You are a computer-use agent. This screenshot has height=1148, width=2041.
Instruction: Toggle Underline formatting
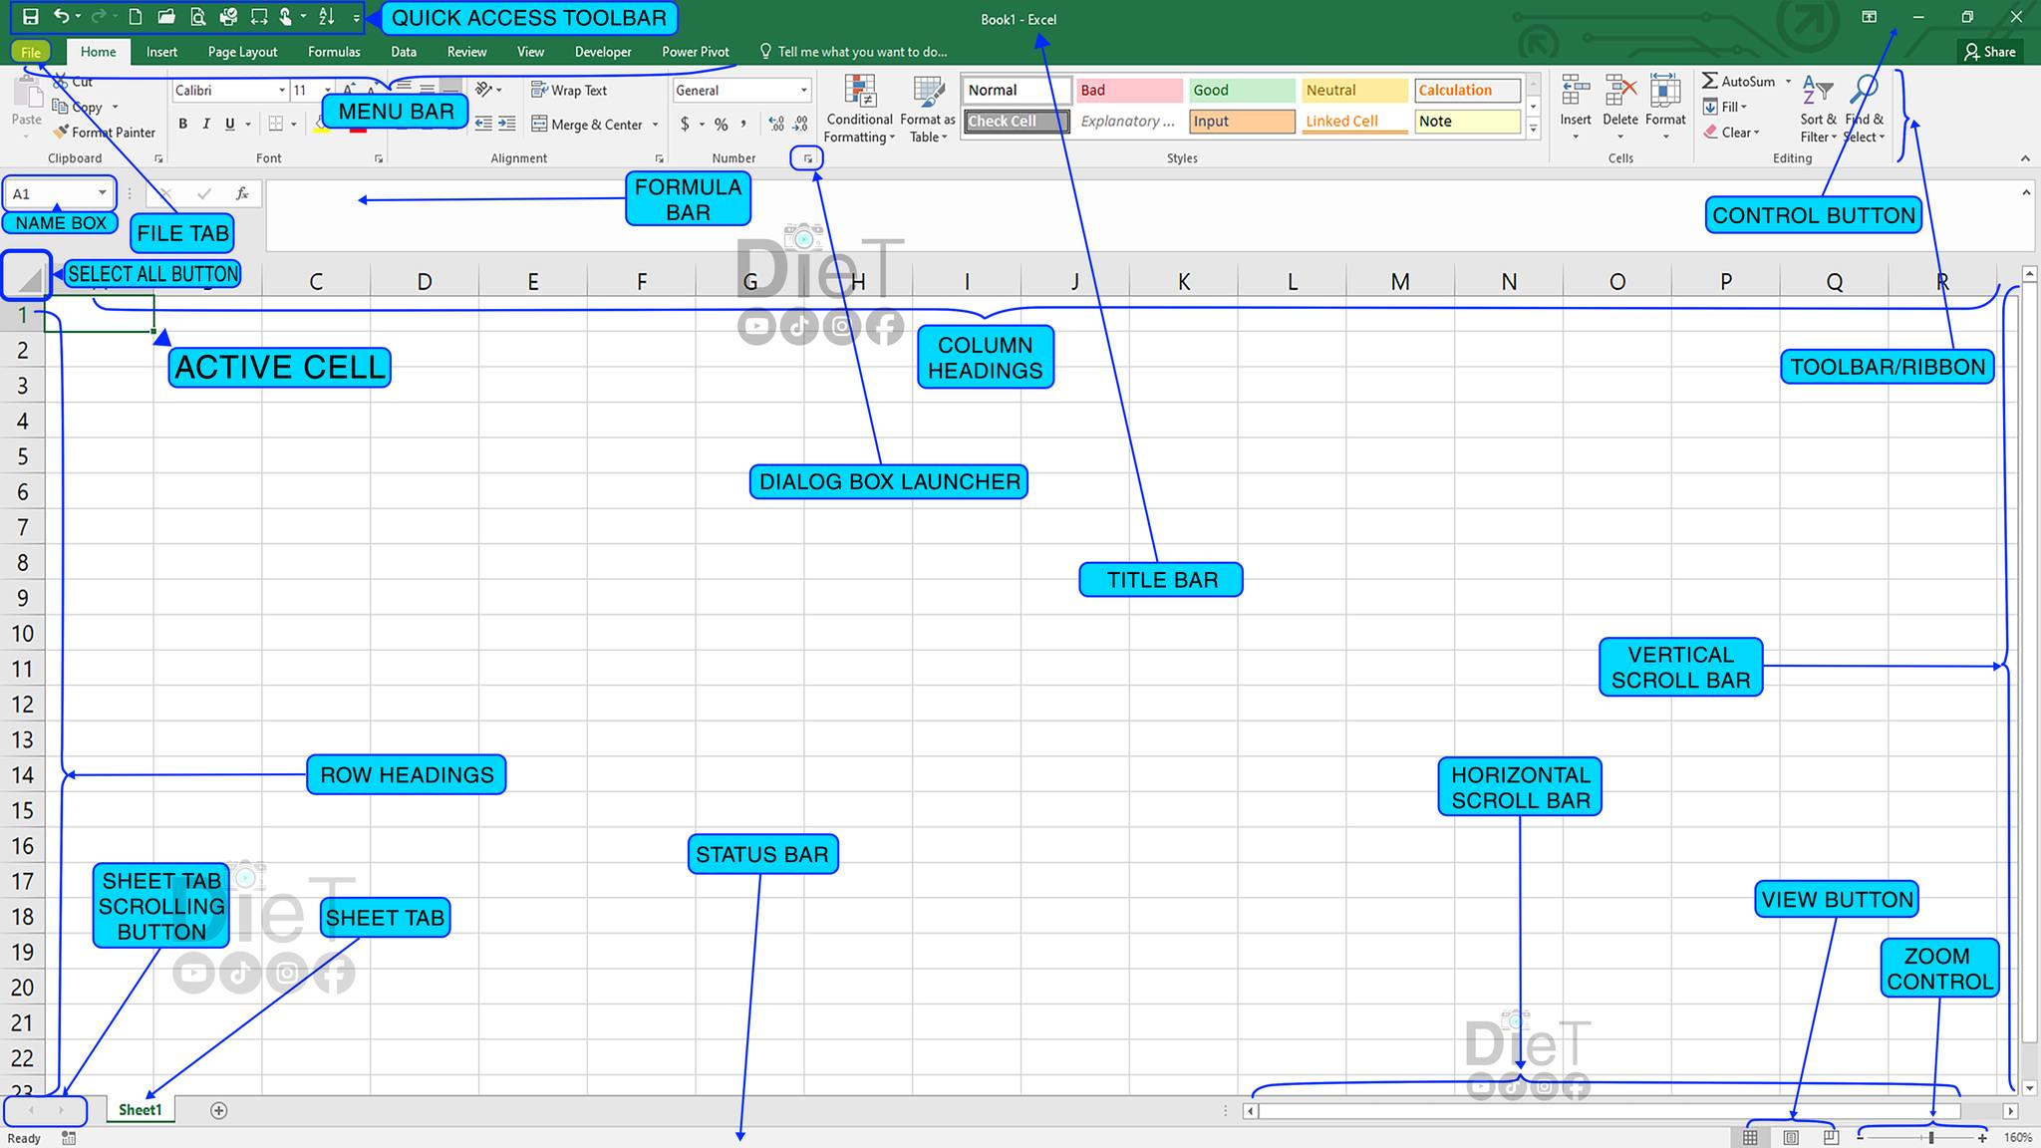(230, 125)
